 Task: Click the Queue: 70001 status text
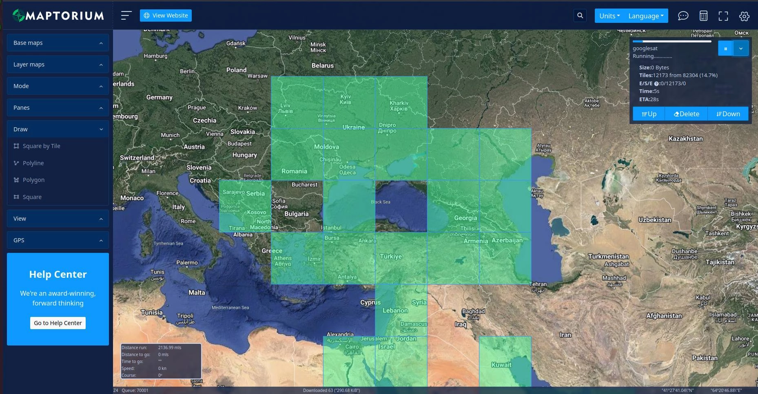[135, 390]
